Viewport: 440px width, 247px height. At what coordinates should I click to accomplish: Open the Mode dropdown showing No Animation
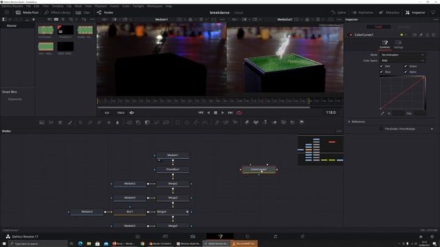402,55
